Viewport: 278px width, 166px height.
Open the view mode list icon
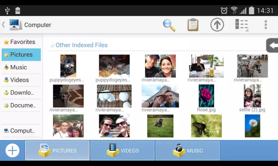pos(241,25)
